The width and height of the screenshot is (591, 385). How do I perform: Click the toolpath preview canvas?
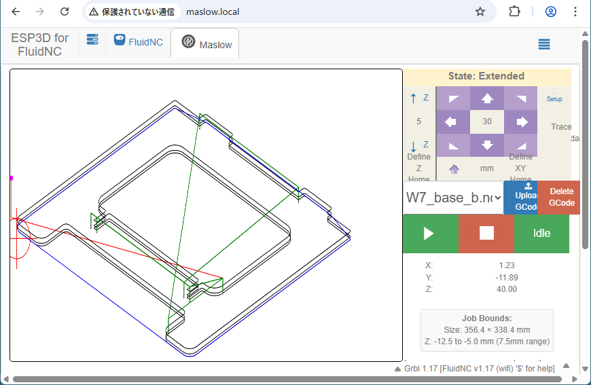tap(206, 215)
